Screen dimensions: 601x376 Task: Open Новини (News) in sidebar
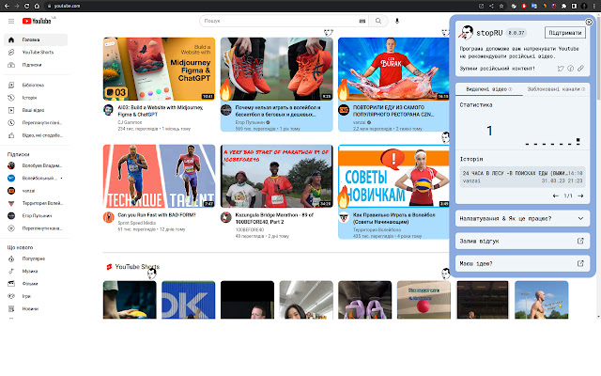[x=36, y=308]
